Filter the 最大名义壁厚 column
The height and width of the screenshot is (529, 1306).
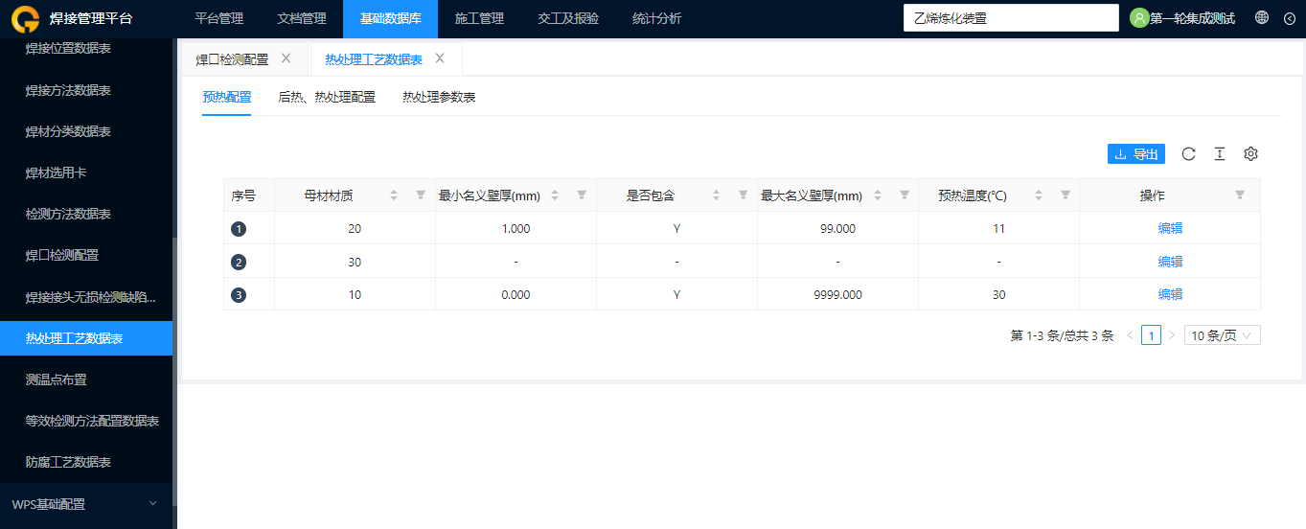tap(904, 195)
